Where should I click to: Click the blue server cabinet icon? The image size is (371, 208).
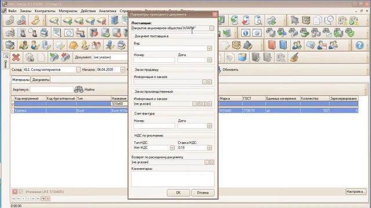[115, 21]
